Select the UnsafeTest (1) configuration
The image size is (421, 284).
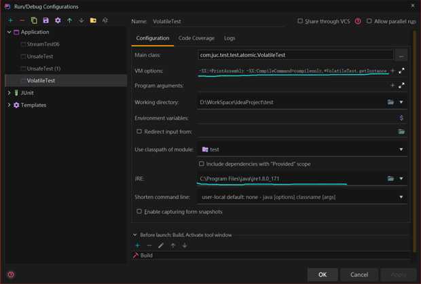43,69
